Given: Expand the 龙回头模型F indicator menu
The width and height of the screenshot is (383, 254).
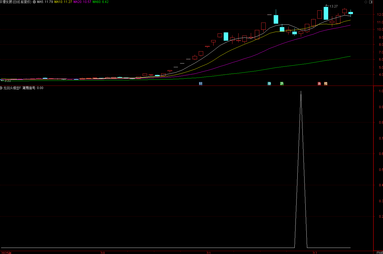Looking at the screenshot, I should [x=1, y=88].
